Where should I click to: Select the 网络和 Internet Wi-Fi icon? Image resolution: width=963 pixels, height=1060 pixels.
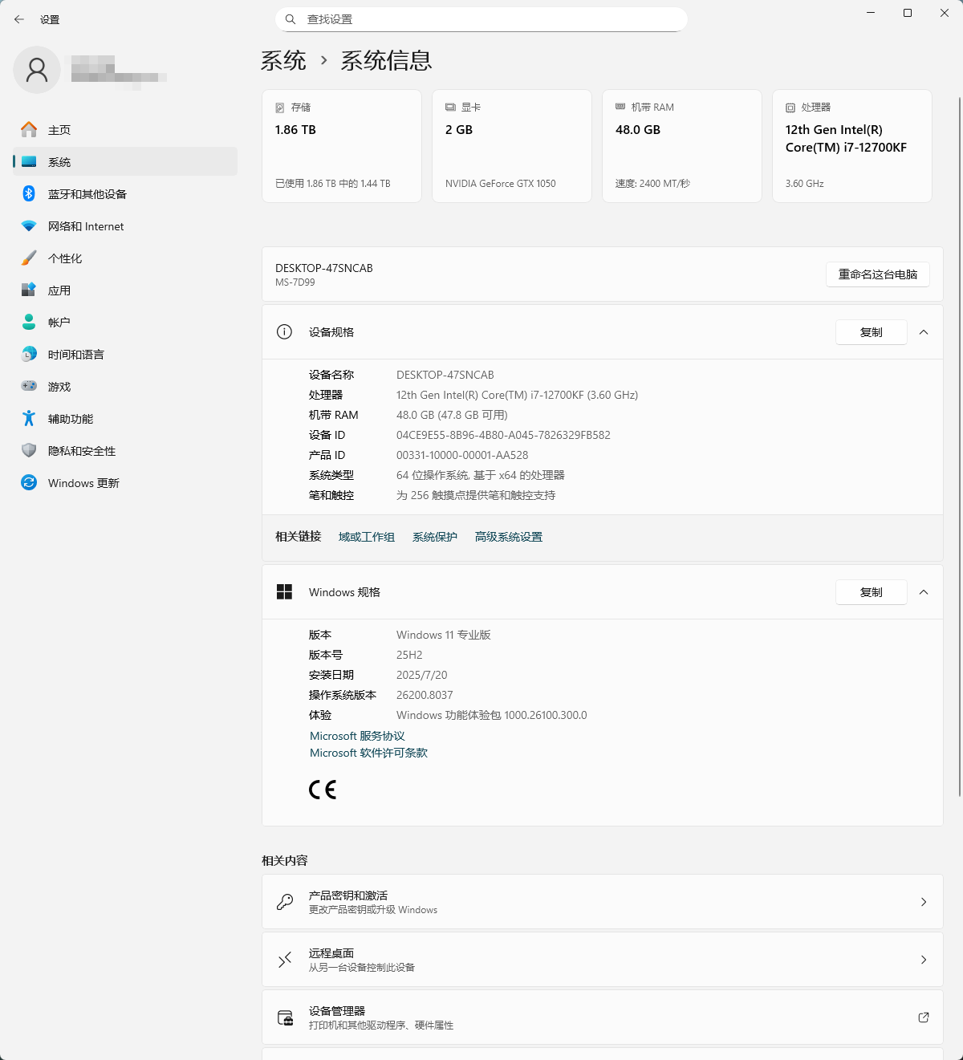(29, 226)
